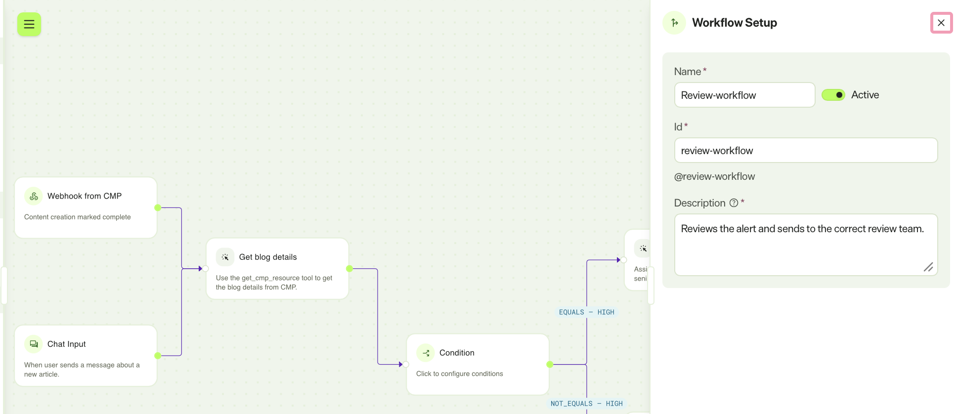This screenshot has width=957, height=414.
Task: Click the output connector of Webhook from CMP
Action: [x=158, y=207]
